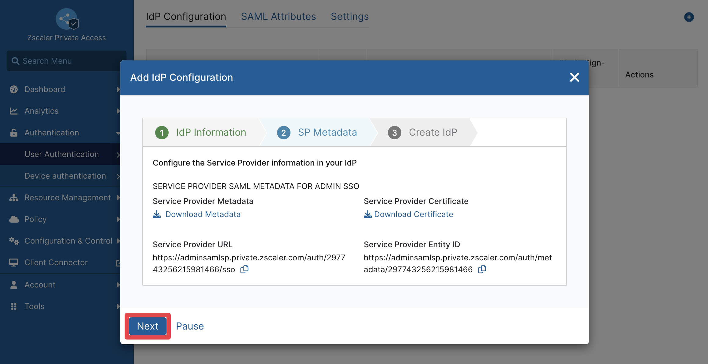Screen dimensions: 708x364
Task: Click the Dashboard gauge icon
Action: (x=14, y=89)
